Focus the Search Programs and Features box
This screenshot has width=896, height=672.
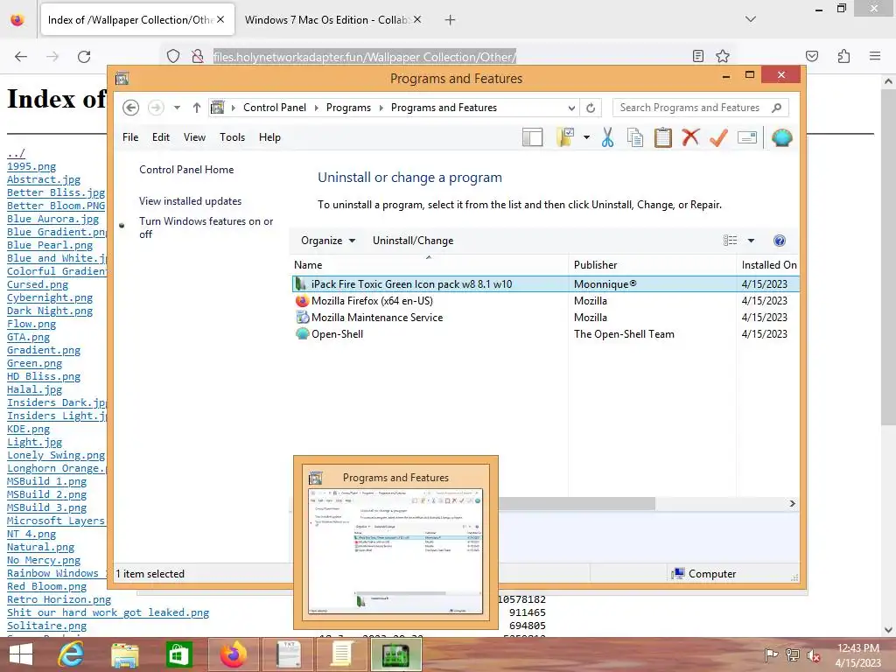coord(701,108)
